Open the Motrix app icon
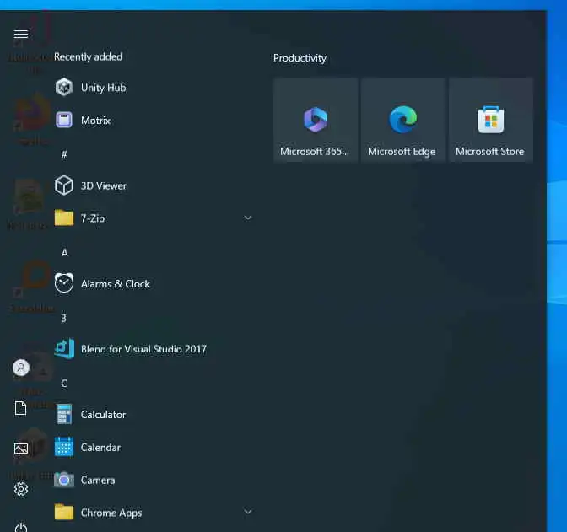Image resolution: width=567 pixels, height=532 pixels. pyautogui.click(x=64, y=120)
